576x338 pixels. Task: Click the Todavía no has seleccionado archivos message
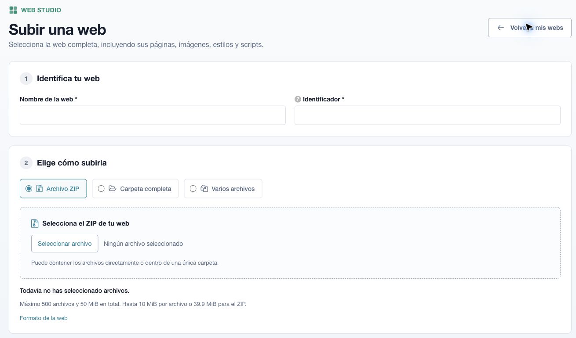click(74, 291)
